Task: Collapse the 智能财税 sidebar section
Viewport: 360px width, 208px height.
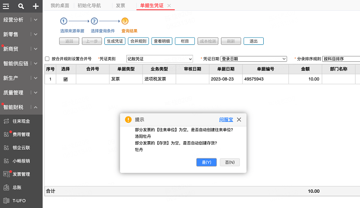Action: click(36, 107)
